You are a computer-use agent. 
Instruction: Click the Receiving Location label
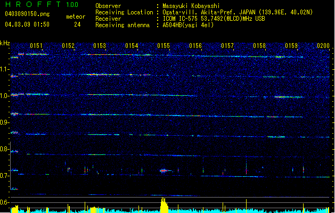[x=124, y=12]
